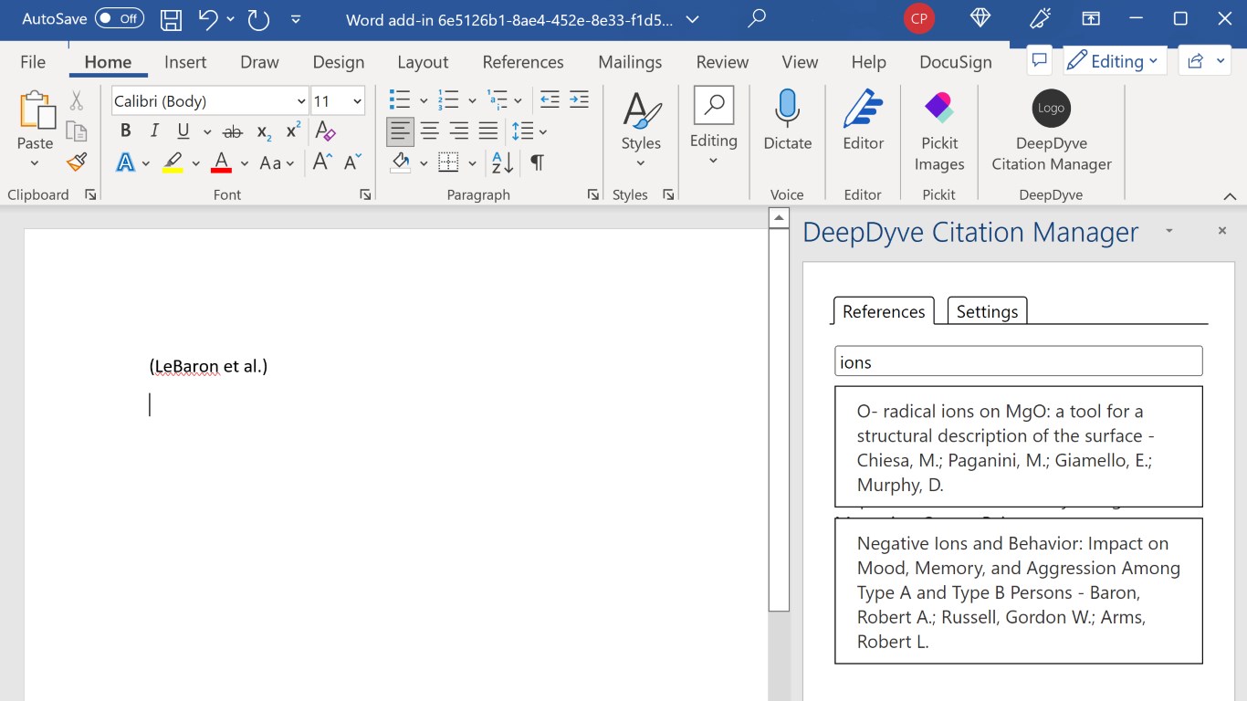Image resolution: width=1247 pixels, height=701 pixels.
Task: Select the O- radical ions on MgO reference
Action: point(1018,447)
